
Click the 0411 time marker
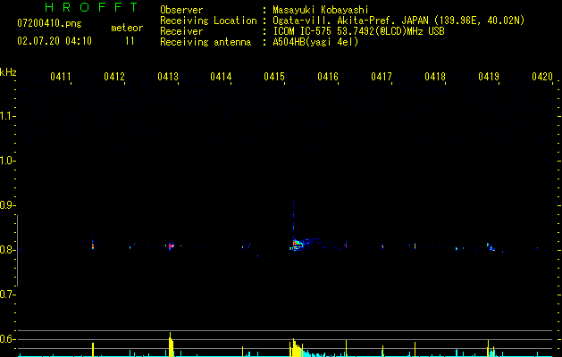61,77
